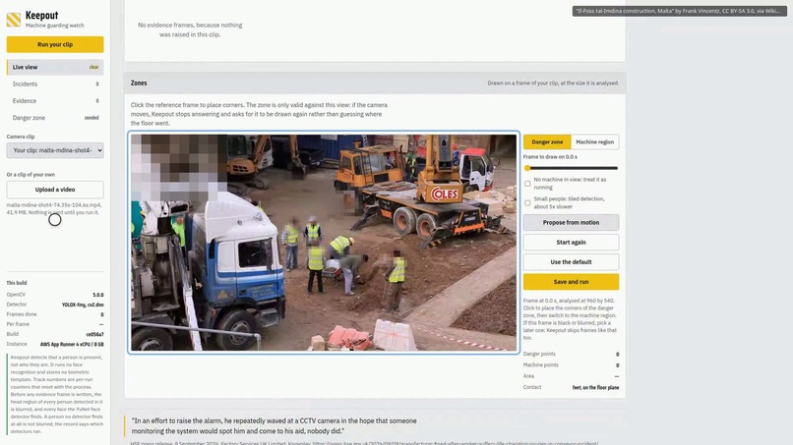Enable No machine in view checkbox
Image resolution: width=793 pixels, height=445 pixels.
pyautogui.click(x=527, y=184)
